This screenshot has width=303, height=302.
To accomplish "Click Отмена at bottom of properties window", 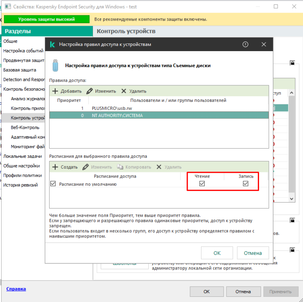I will [x=243, y=292].
